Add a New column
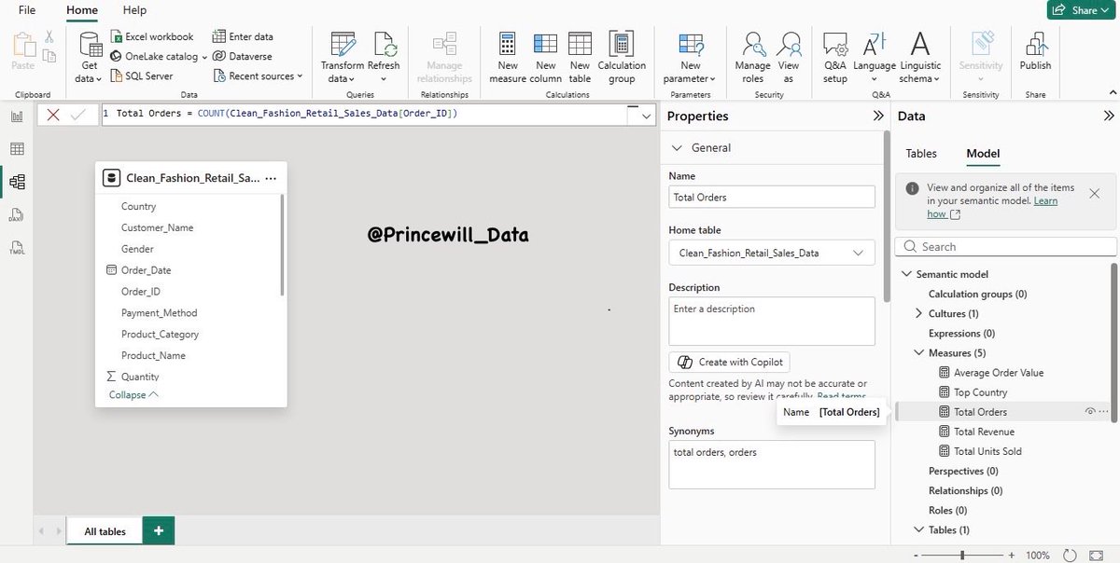This screenshot has width=1120, height=563. coord(545,58)
